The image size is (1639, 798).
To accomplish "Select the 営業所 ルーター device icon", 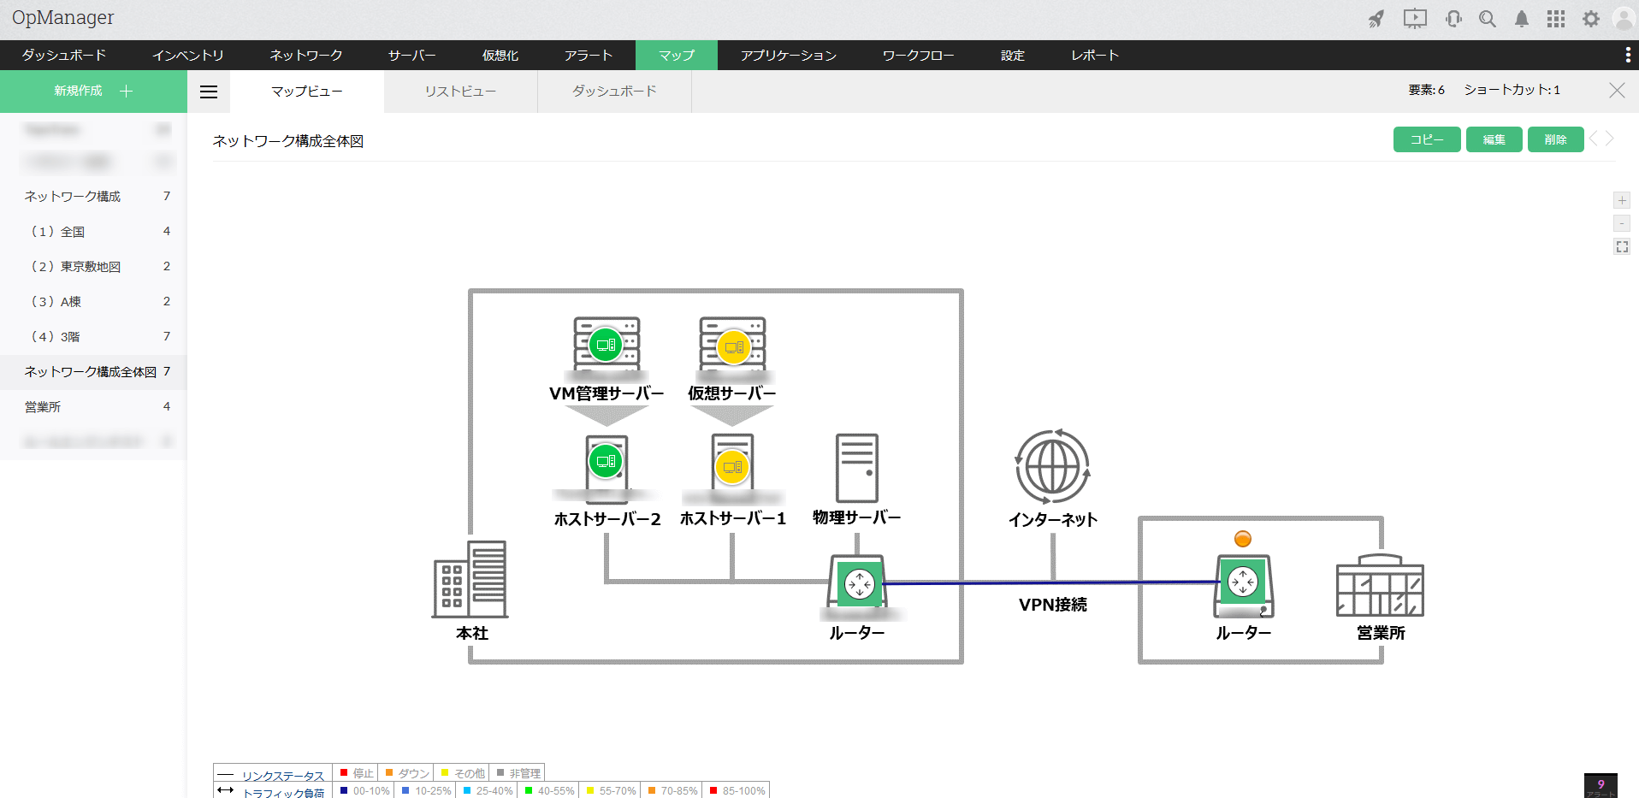I will pos(1244,586).
